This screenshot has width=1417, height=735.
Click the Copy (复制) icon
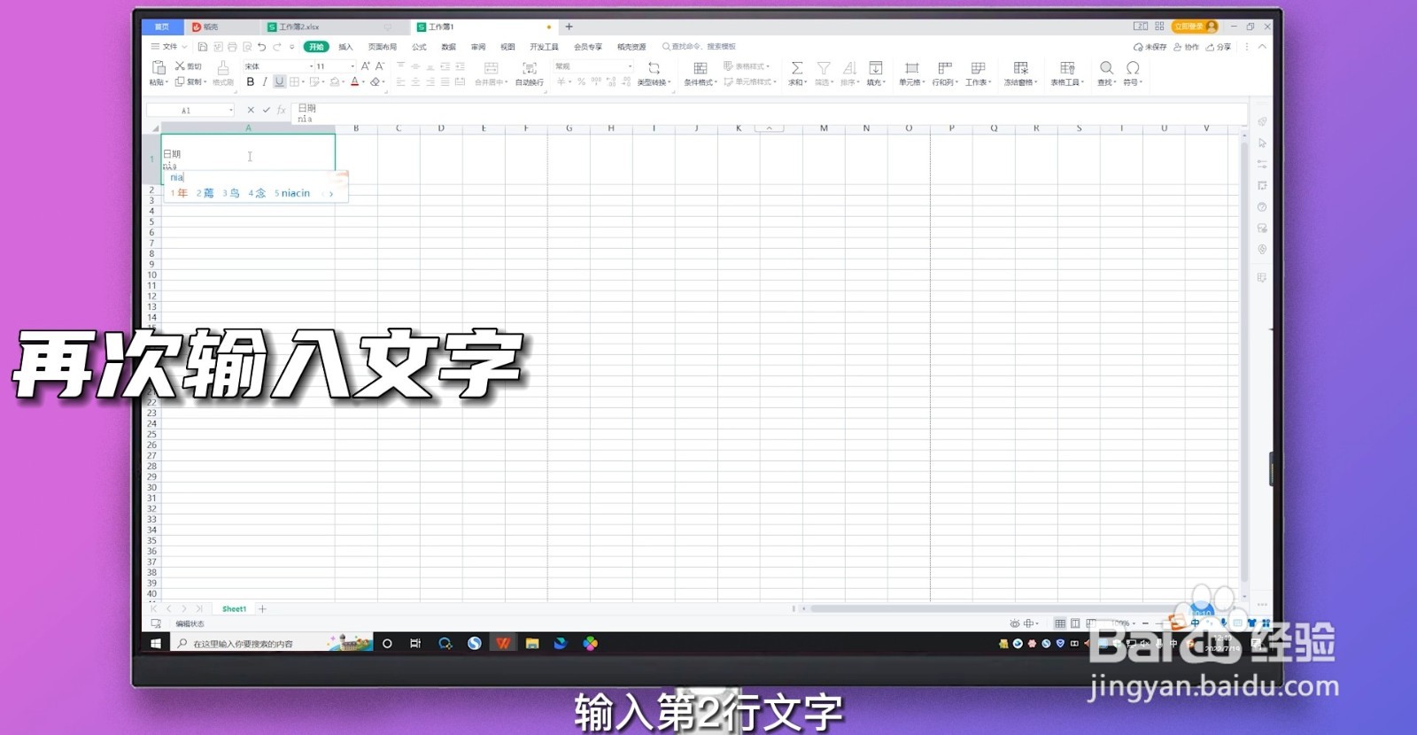click(x=180, y=81)
